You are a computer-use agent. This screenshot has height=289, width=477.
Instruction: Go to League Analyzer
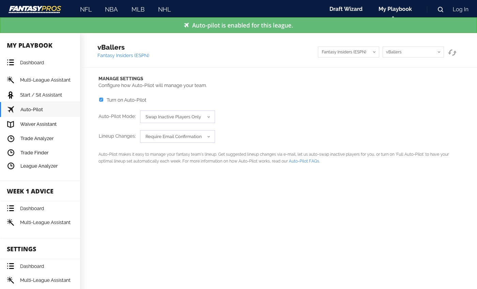(x=40, y=166)
